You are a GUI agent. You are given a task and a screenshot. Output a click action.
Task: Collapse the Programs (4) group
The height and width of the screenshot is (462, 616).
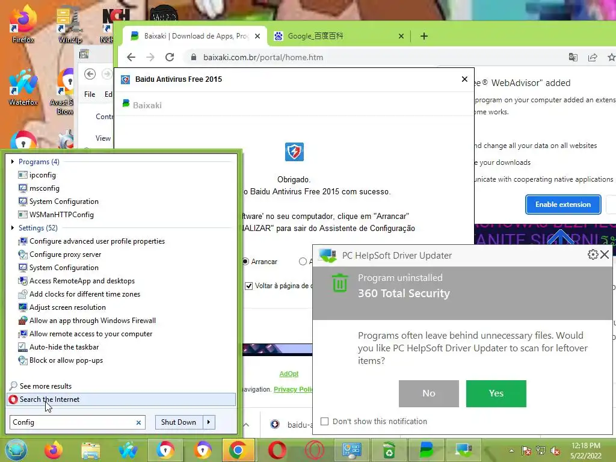(13, 161)
